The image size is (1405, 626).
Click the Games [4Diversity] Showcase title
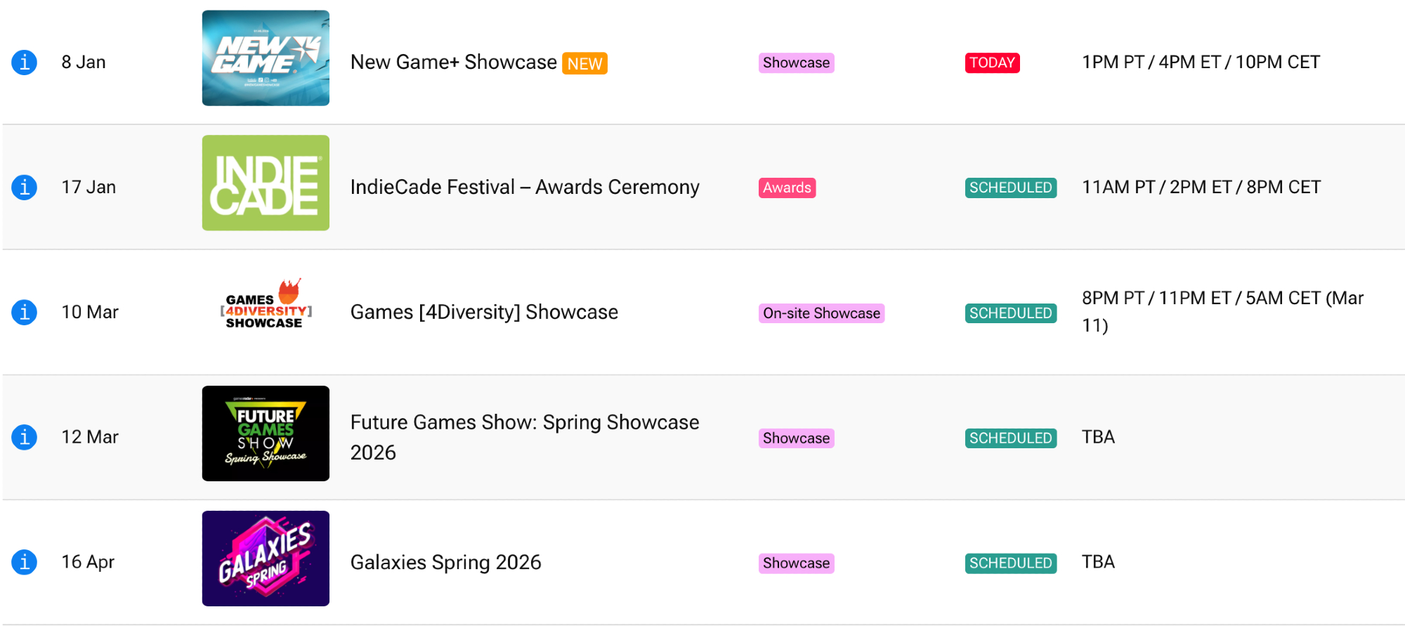(484, 312)
